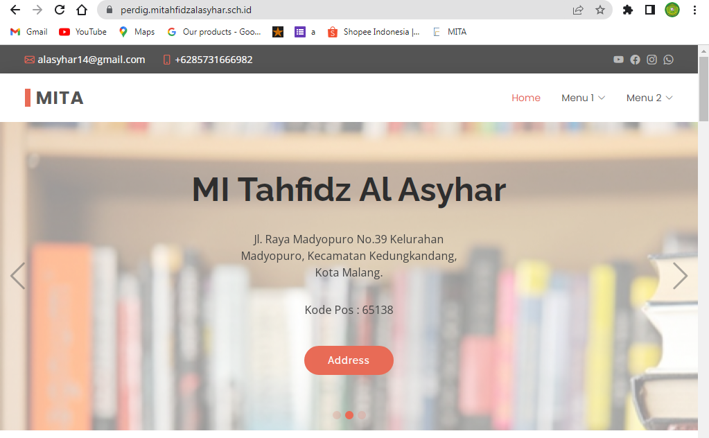The height and width of the screenshot is (438, 709).
Task: Open the YouTube social icon in header
Action: (618, 60)
